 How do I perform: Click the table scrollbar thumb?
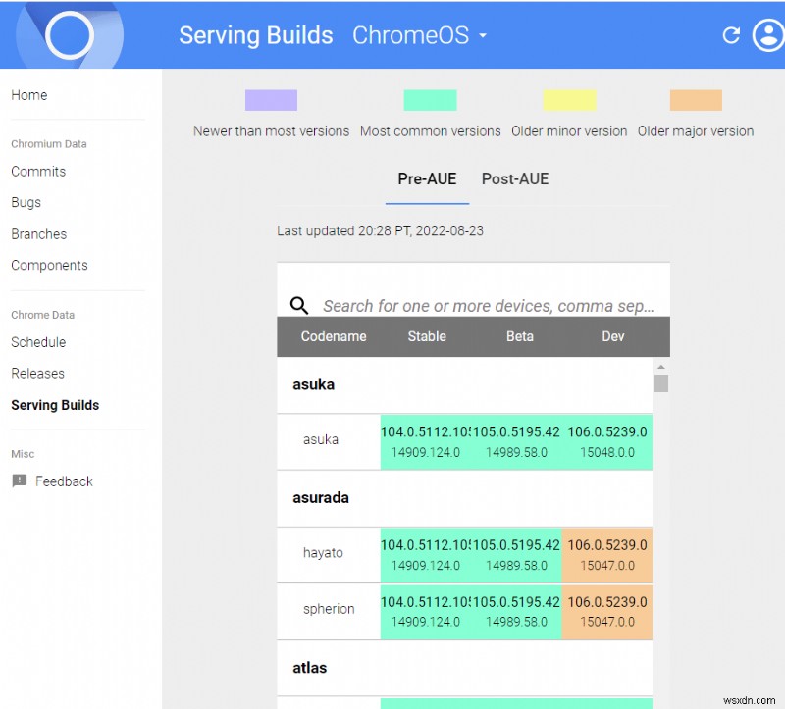(x=663, y=382)
